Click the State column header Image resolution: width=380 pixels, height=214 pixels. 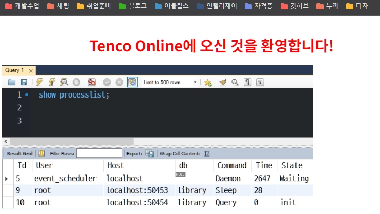[x=295, y=165]
